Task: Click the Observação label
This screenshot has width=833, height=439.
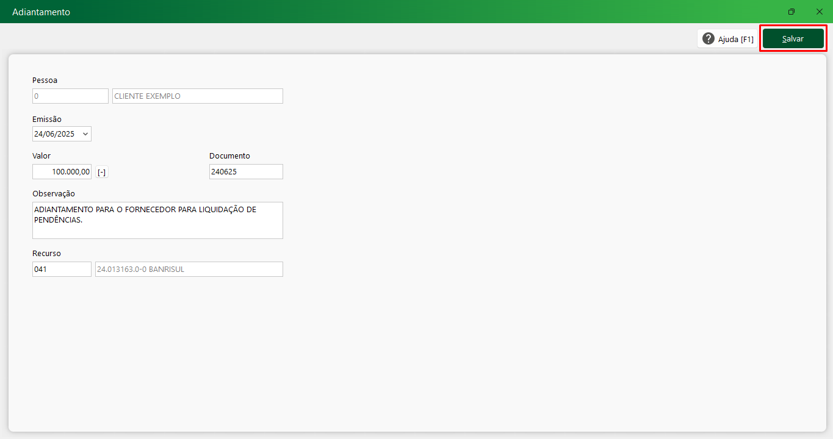Action: pyautogui.click(x=54, y=193)
